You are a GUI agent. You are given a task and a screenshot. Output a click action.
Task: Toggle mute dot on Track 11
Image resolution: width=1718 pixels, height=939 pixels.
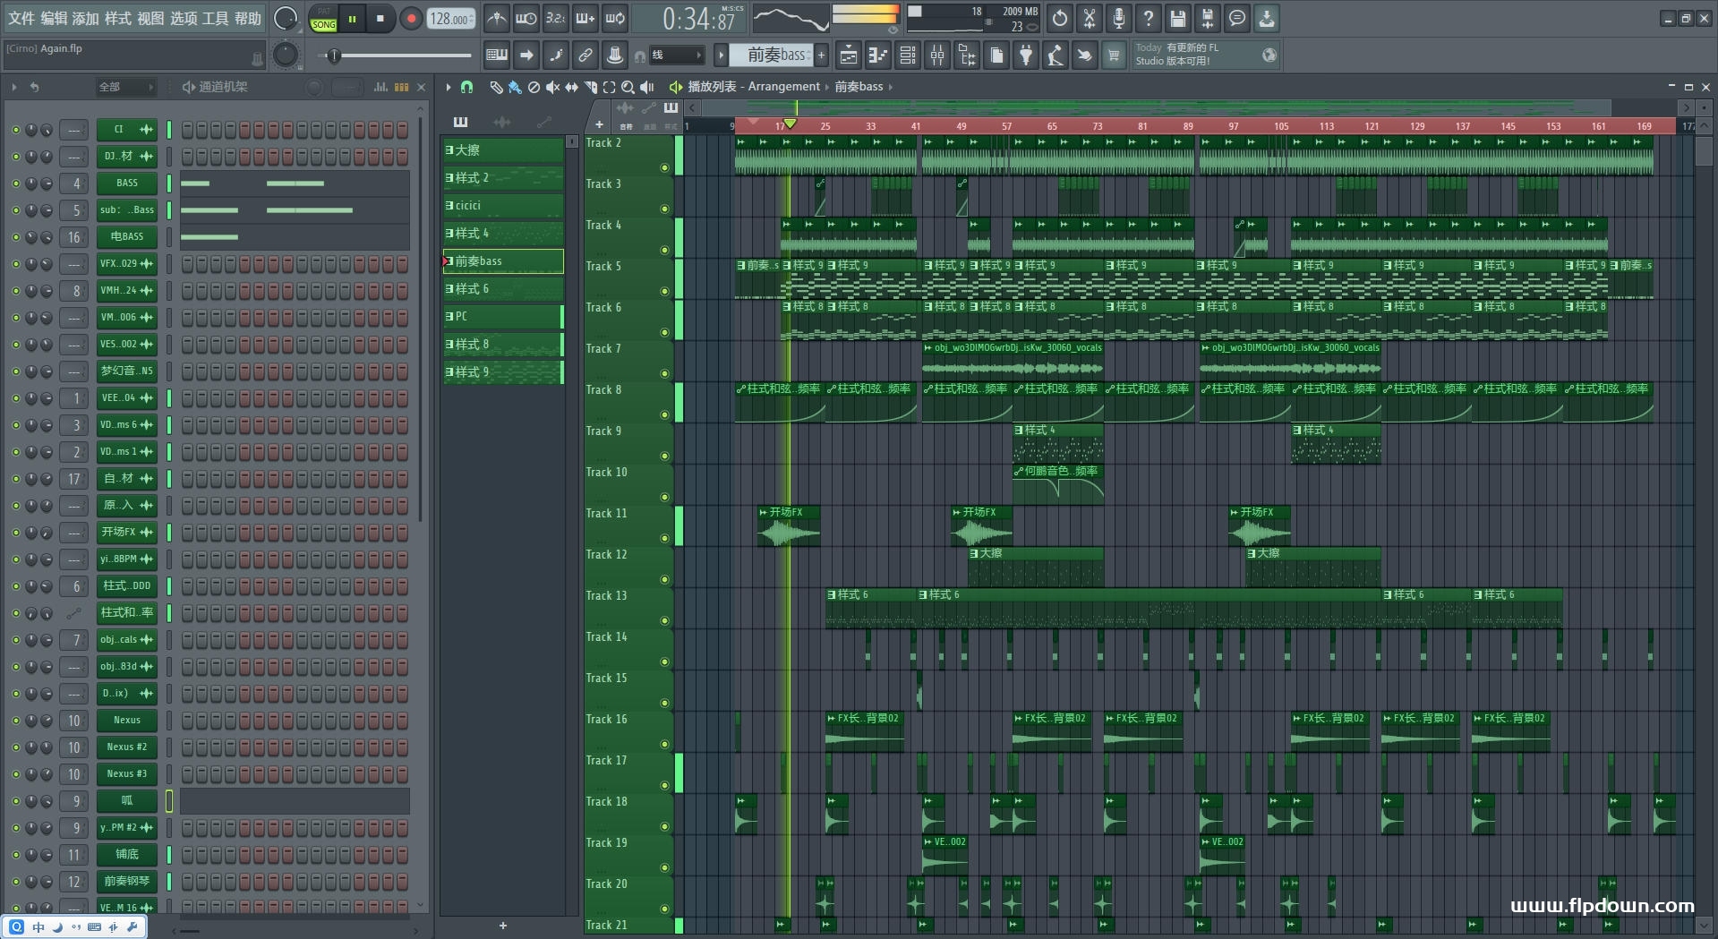(664, 538)
